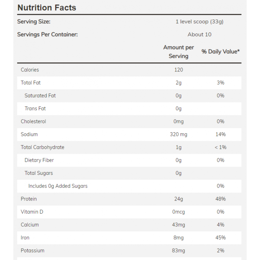Click the Nutrition Facts heading

(x=47, y=8)
